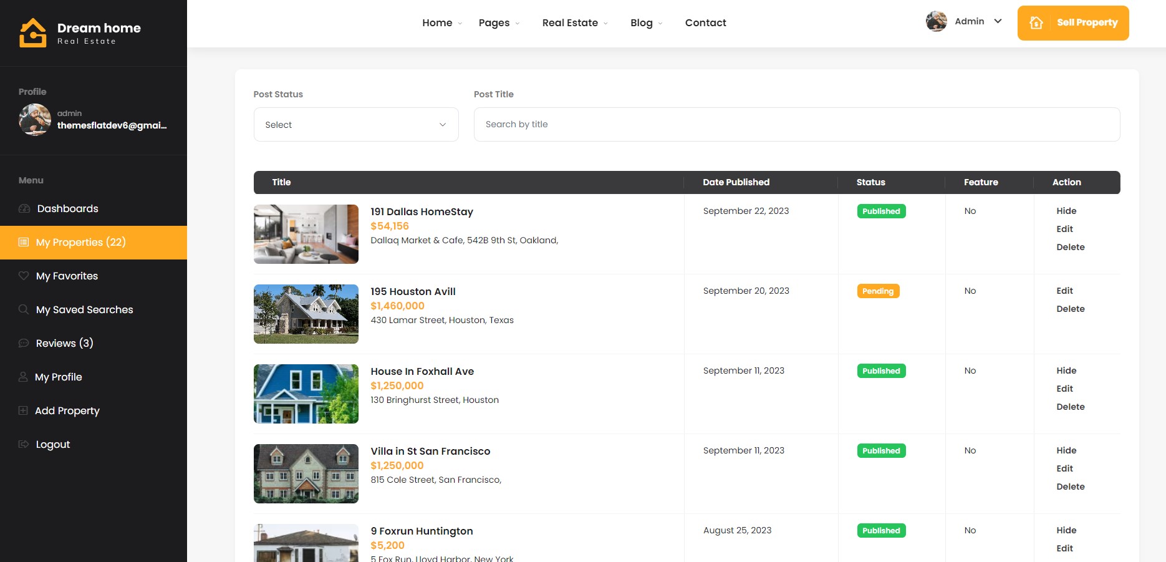
Task: Click the house icon on Sell Property button
Action: 1036,22
